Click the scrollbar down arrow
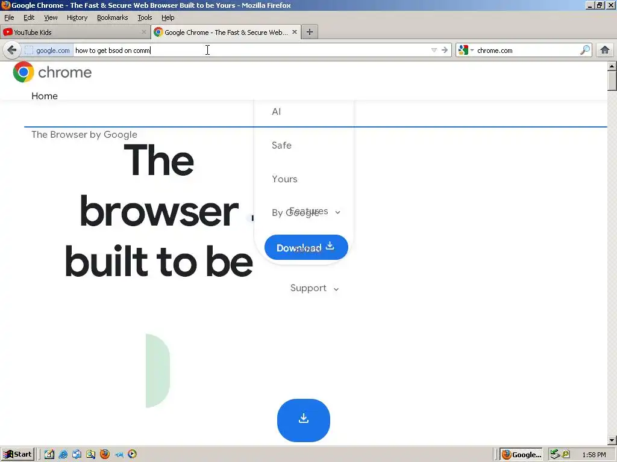Image resolution: width=617 pixels, height=462 pixels. click(x=612, y=440)
